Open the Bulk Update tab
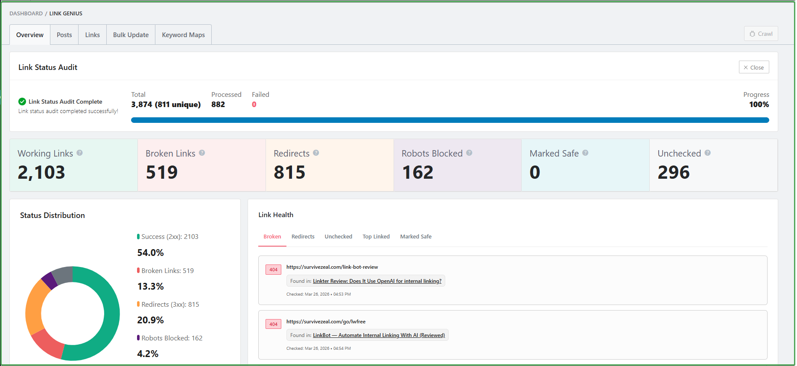Screen dimensions: 797x366 point(131,35)
